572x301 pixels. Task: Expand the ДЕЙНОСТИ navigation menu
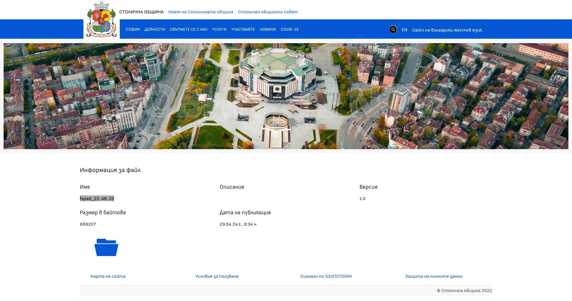[x=155, y=29]
